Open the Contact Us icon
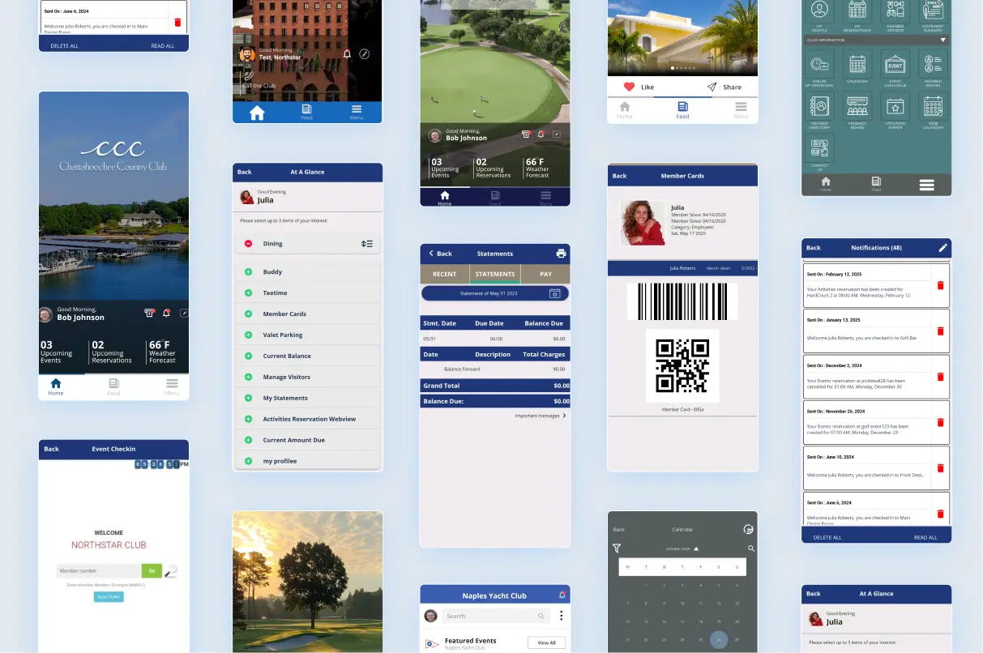The width and height of the screenshot is (983, 653). pyautogui.click(x=819, y=148)
